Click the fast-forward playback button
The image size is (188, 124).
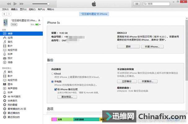pos(22,4)
